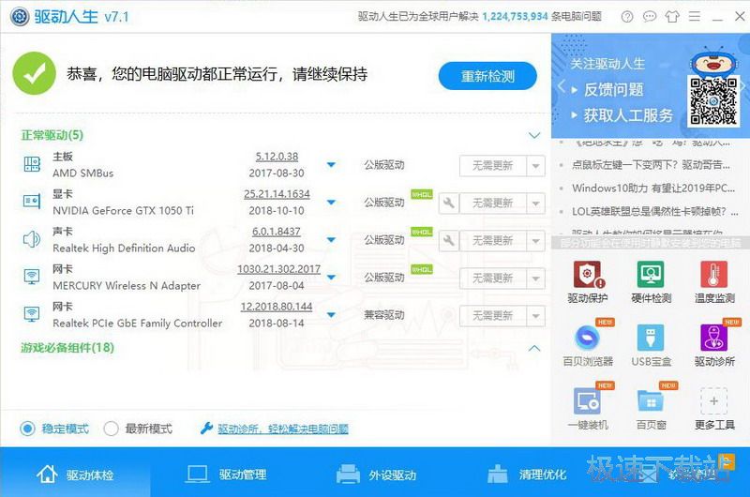Open the 百贝浏览器 browser tool
750x497 pixels.
(x=588, y=345)
